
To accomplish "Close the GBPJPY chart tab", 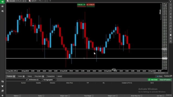I will pos(47,1).
